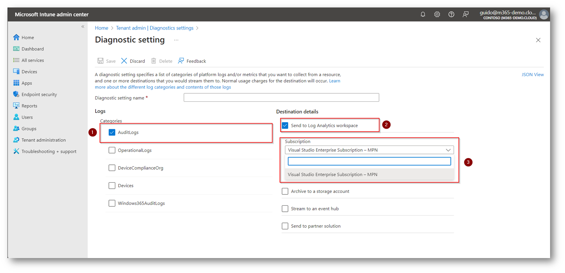Click the Discard button label

[x=137, y=61]
